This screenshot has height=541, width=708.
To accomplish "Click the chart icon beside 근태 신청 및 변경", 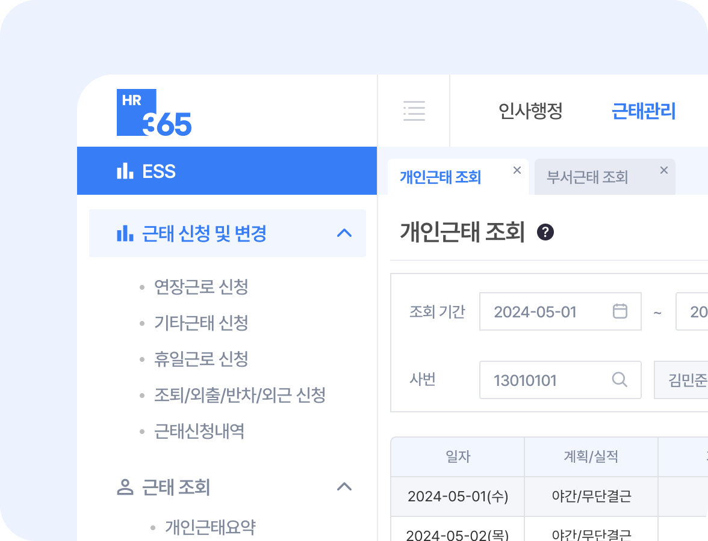I will (125, 233).
